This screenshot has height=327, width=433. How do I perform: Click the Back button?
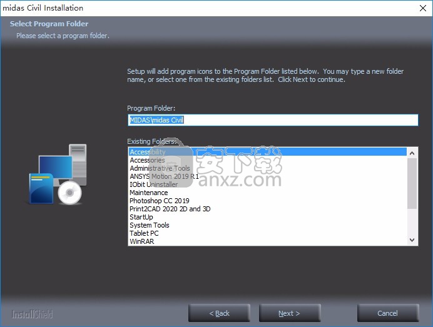(x=219, y=313)
